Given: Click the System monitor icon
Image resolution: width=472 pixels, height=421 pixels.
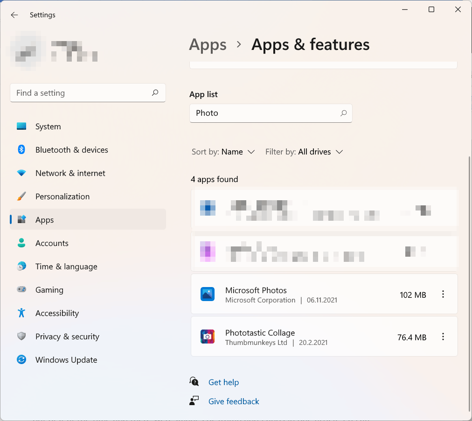Looking at the screenshot, I should tap(21, 126).
